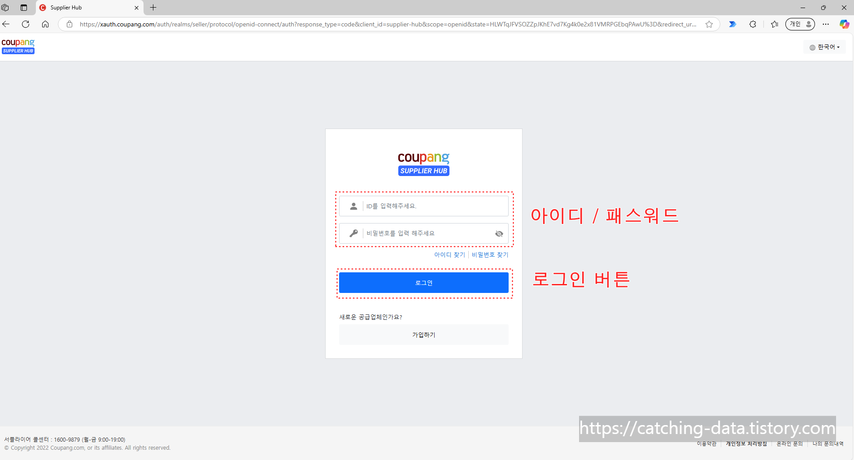Go to browser home page icon
Screen dimensions: 854x460
click(x=45, y=24)
